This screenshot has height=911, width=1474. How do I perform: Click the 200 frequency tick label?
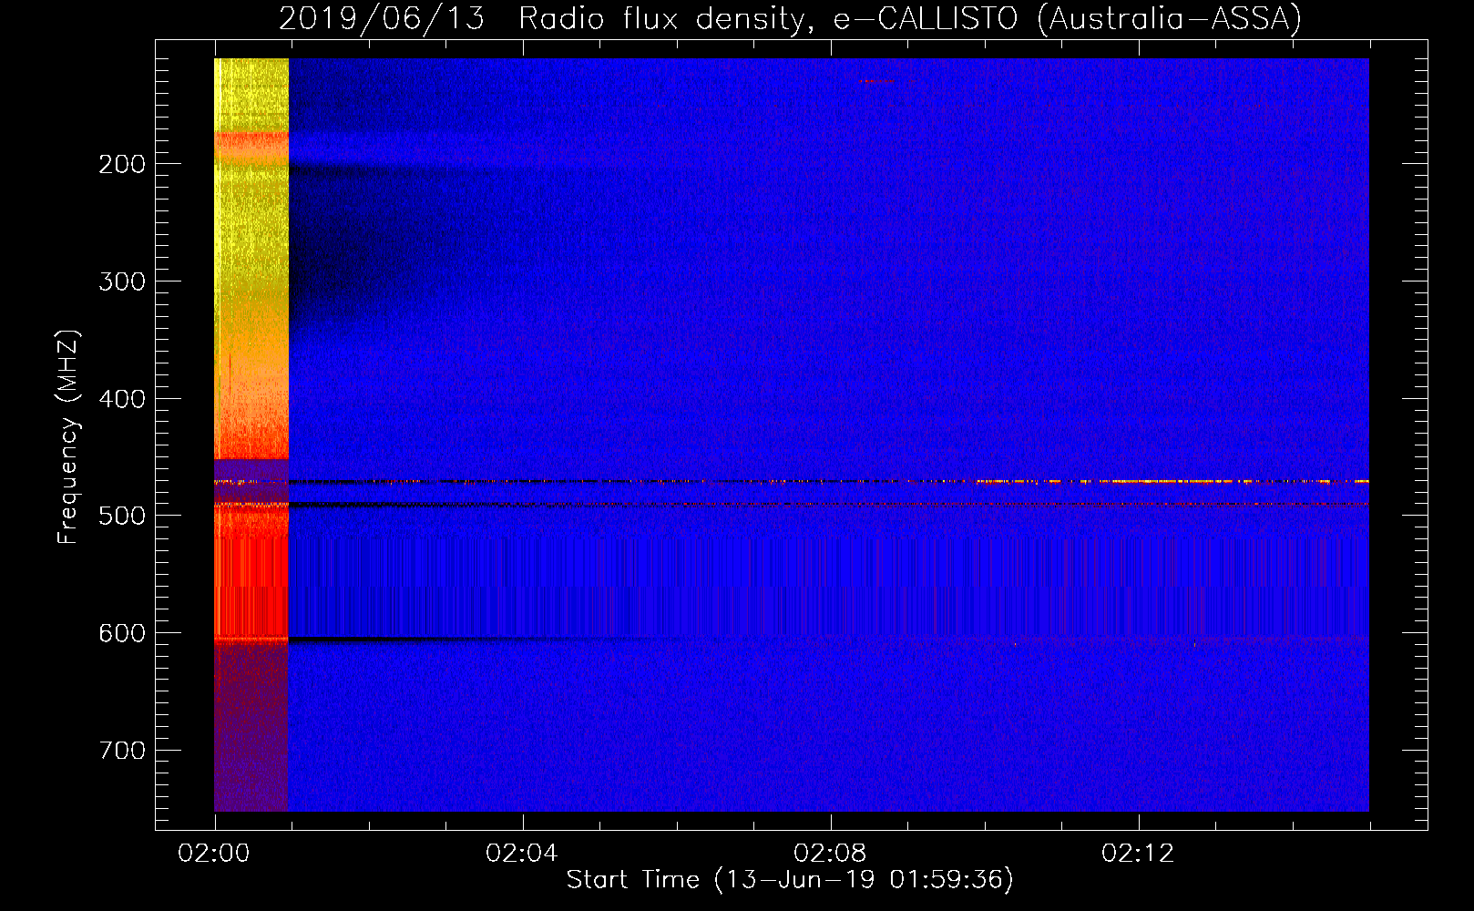(122, 164)
